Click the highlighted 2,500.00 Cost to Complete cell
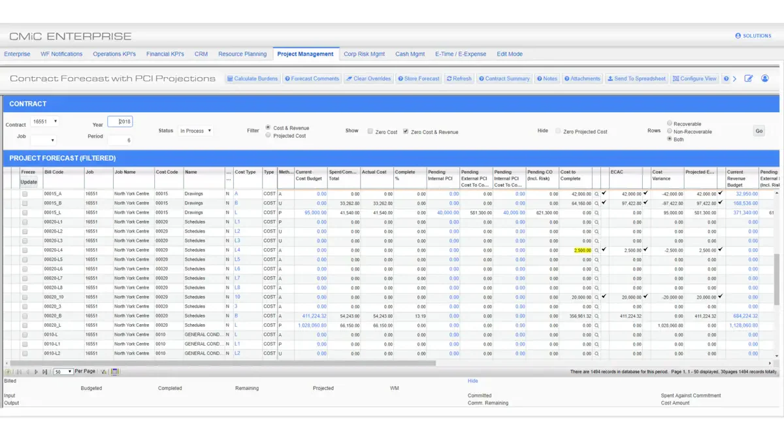Image resolution: width=784 pixels, height=441 pixels. pyautogui.click(x=583, y=250)
